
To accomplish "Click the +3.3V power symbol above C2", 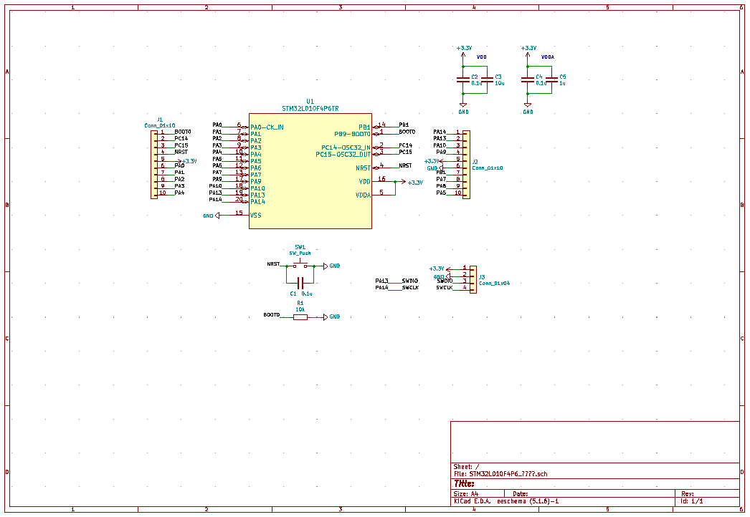I will pos(464,49).
